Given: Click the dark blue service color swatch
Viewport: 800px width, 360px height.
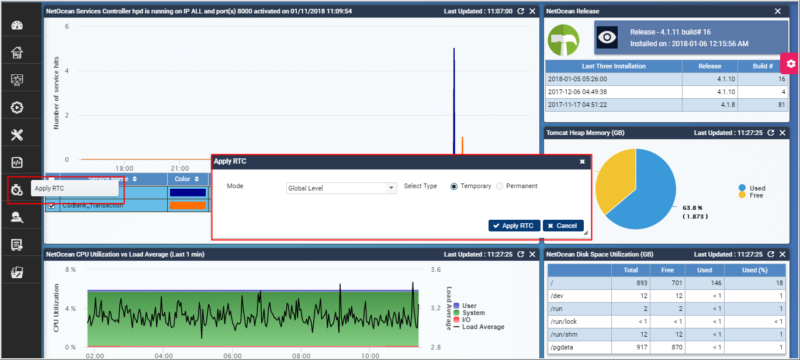Looking at the screenshot, I should click(x=188, y=192).
